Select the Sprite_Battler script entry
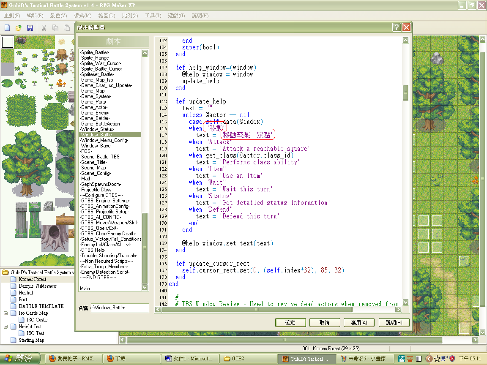Image resolution: width=487 pixels, height=365 pixels. 110,52
